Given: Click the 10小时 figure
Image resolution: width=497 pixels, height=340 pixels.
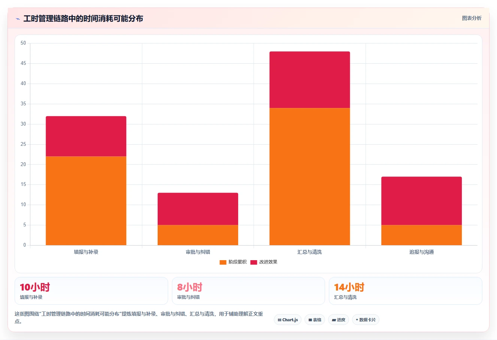Looking at the screenshot, I should (35, 287).
